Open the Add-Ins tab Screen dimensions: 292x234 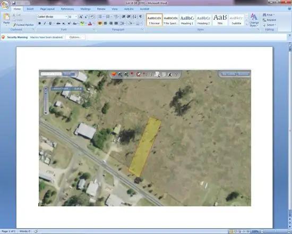click(129, 9)
